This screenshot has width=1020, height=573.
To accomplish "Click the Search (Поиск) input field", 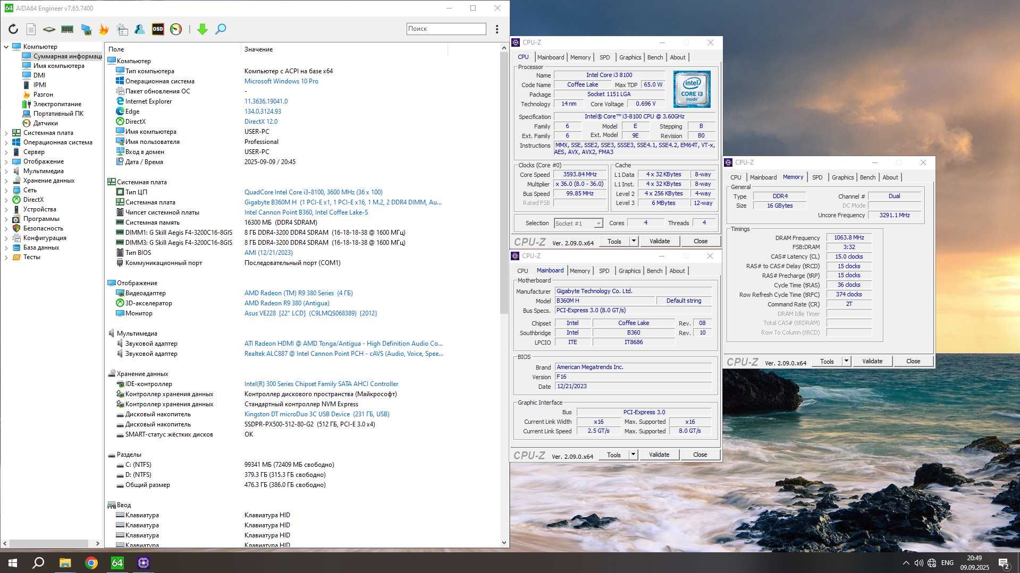I will (x=446, y=29).
